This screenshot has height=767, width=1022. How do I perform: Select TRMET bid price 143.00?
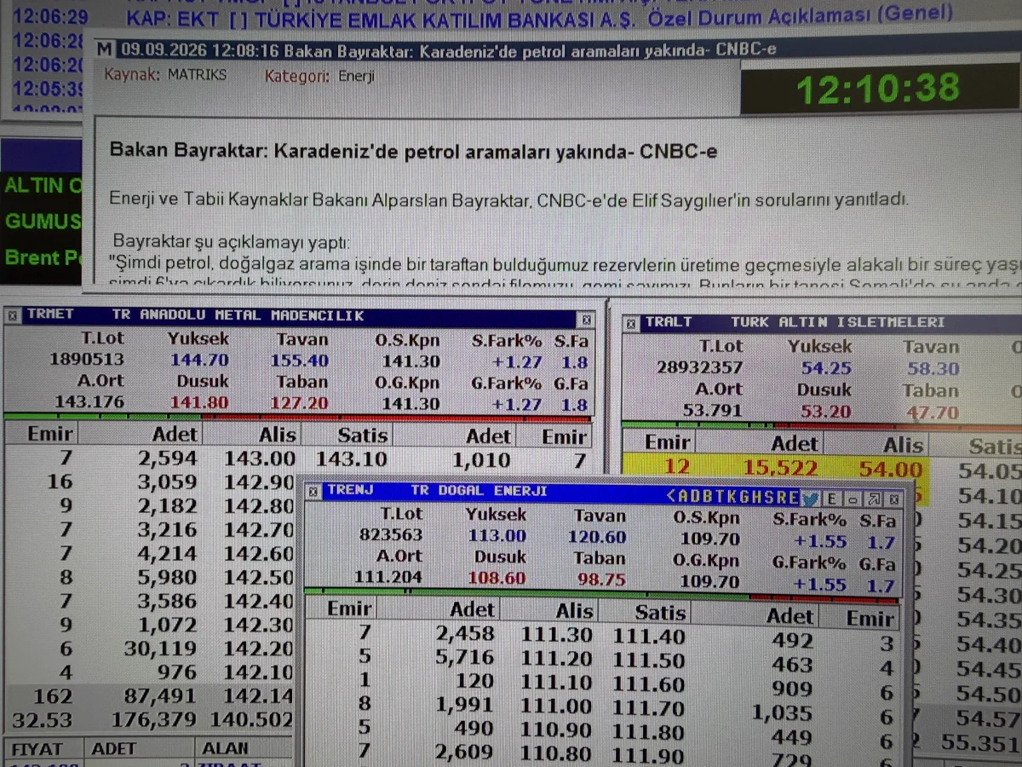pyautogui.click(x=260, y=458)
